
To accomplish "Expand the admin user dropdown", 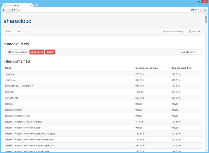I will coord(194,32).
